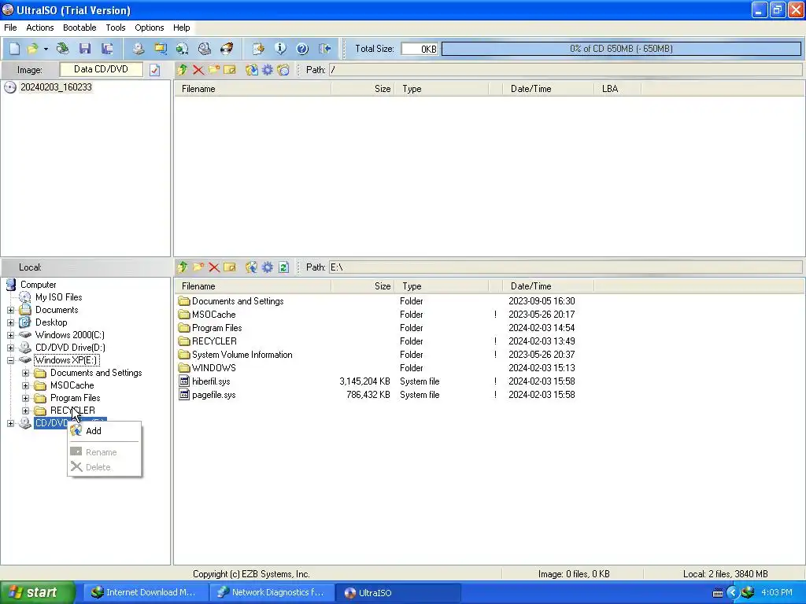This screenshot has width=806, height=604.
Task: Click the Add Files toolbar icon
Action: tap(258, 49)
